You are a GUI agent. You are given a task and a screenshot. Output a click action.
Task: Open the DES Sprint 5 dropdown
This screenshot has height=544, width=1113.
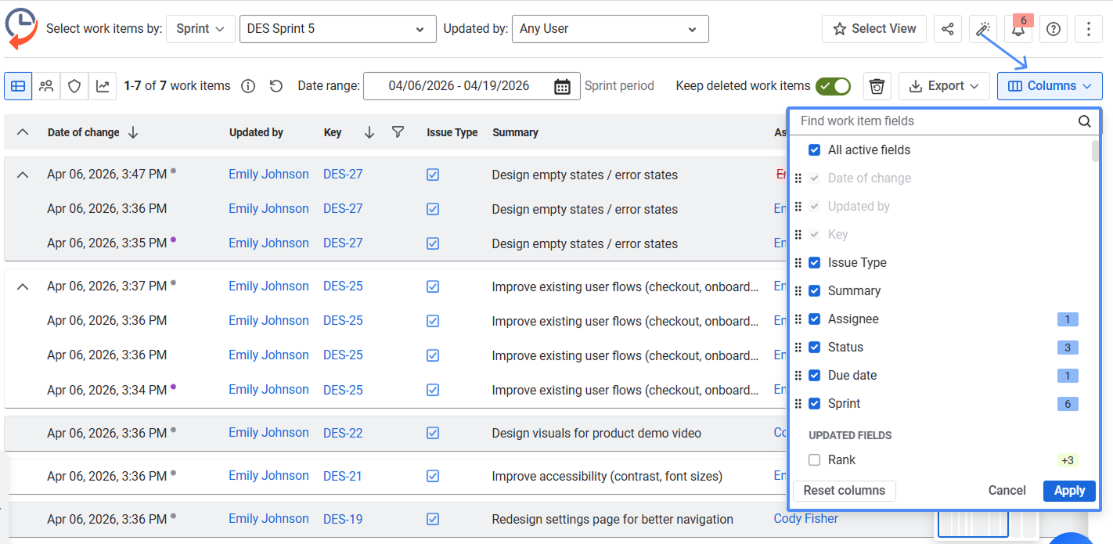point(337,29)
